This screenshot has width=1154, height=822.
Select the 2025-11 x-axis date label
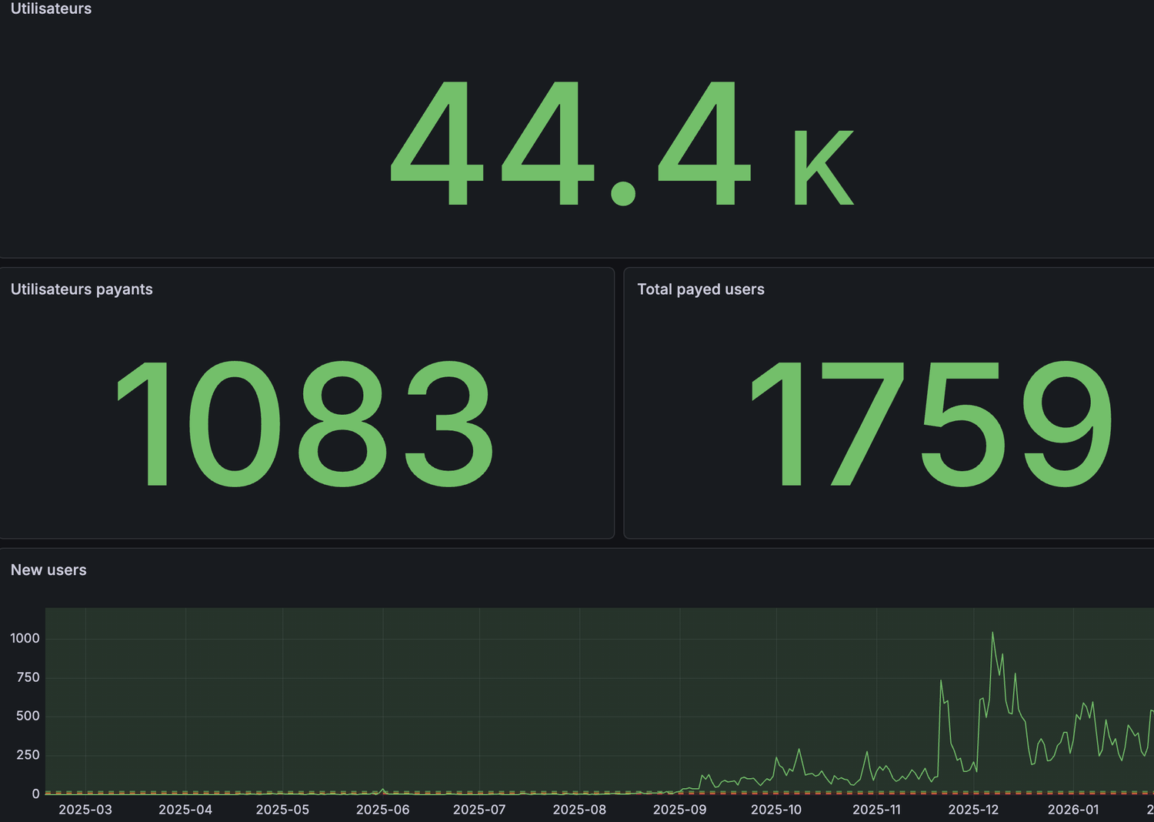click(876, 810)
